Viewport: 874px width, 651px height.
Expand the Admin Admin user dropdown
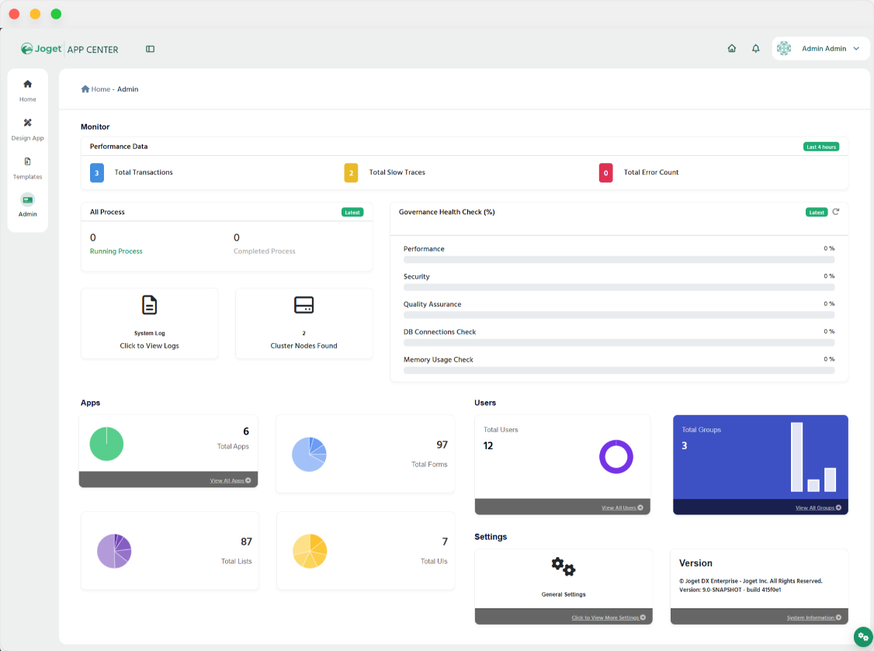click(820, 48)
